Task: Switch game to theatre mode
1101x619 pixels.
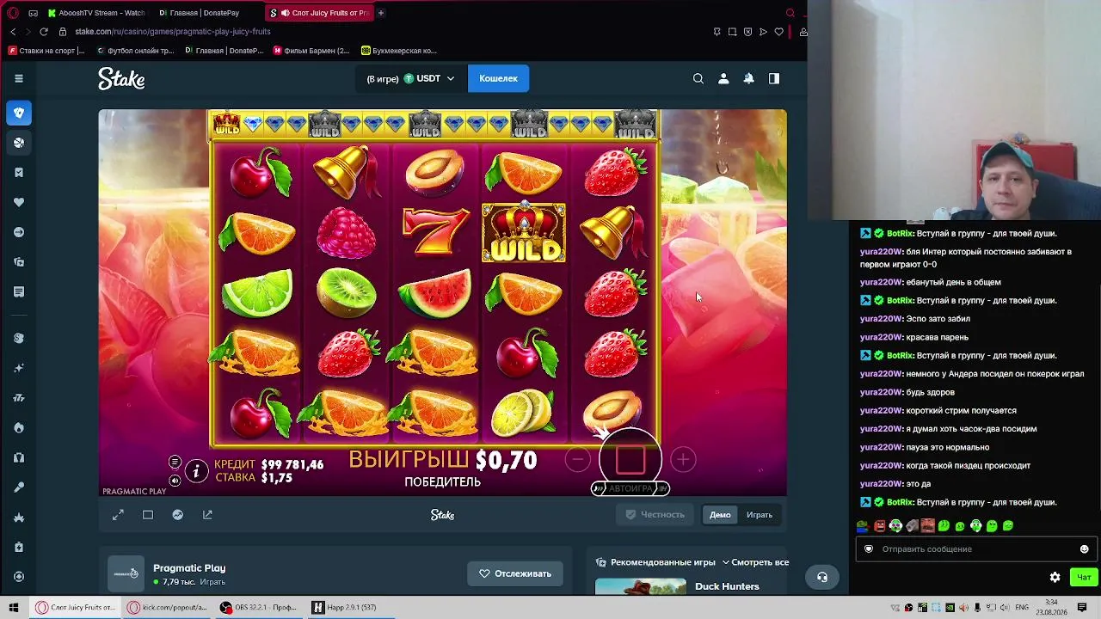Action: [x=148, y=515]
